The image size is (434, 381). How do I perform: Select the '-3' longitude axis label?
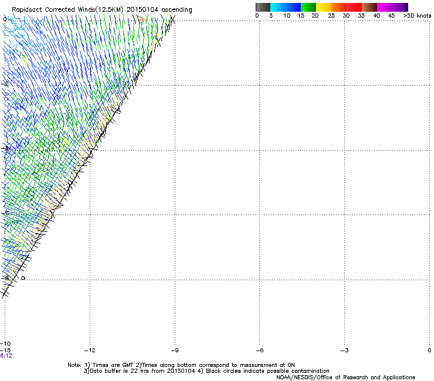(345, 351)
